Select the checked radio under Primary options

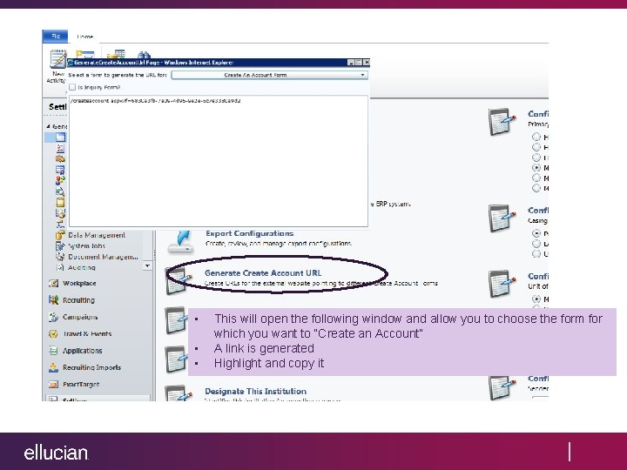(x=536, y=167)
